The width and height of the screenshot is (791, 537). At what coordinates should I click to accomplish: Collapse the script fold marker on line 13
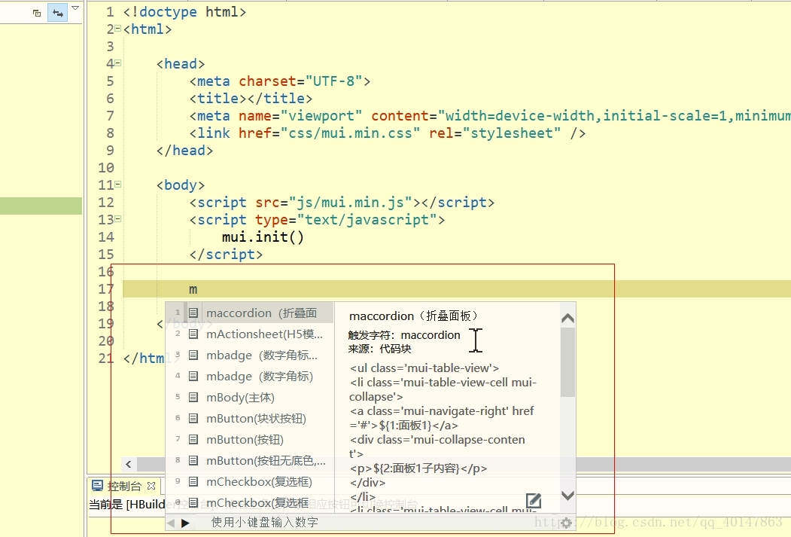(x=118, y=219)
